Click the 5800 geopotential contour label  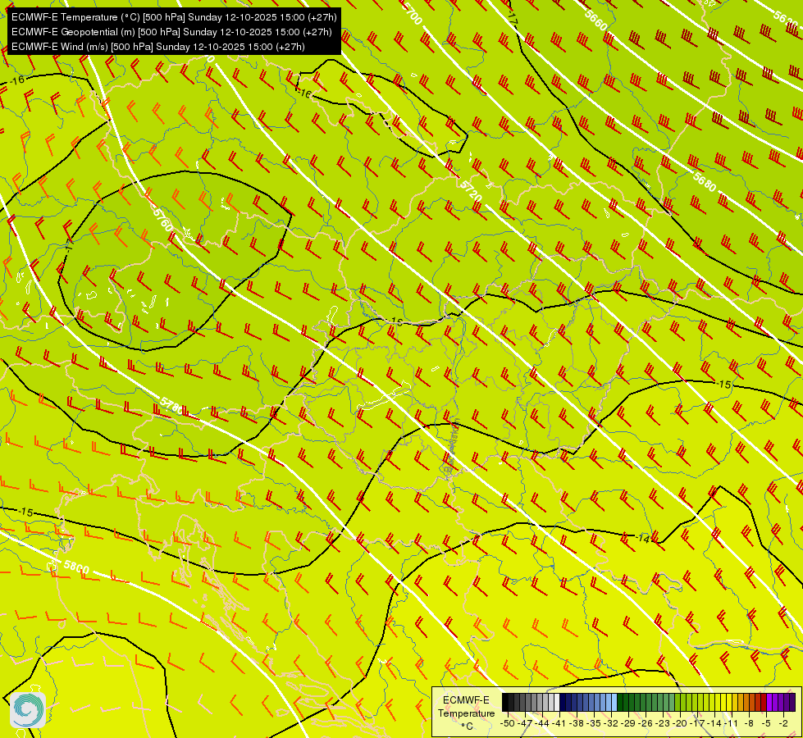[76, 567]
